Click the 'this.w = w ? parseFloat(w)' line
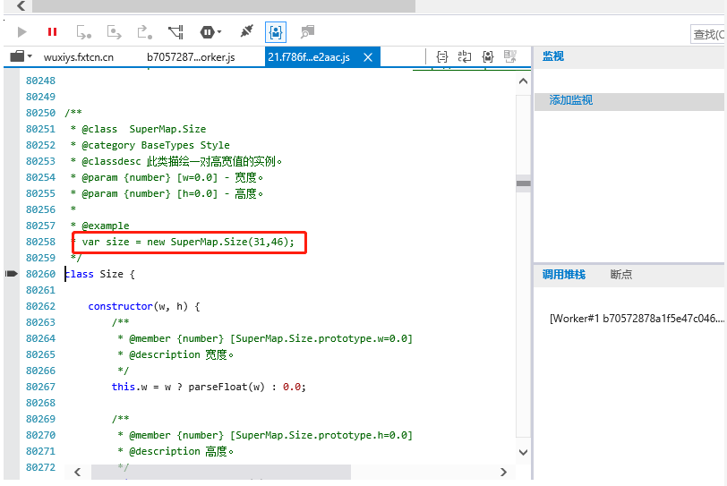This screenshot has width=727, height=486. pyautogui.click(x=209, y=387)
